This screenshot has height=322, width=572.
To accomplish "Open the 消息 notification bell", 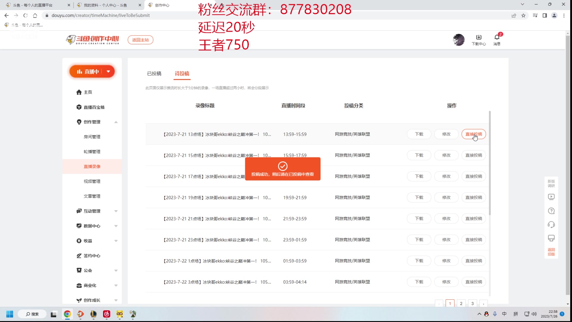I will pyautogui.click(x=497, y=40).
